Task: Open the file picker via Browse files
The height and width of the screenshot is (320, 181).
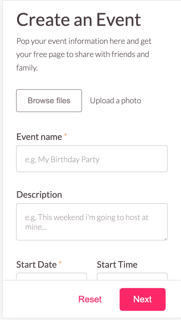Action: [49, 101]
